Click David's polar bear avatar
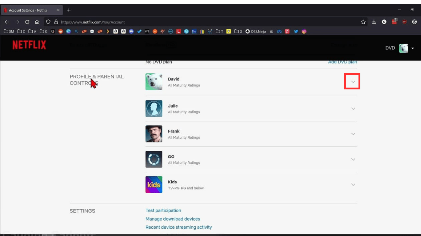Screen dimensions: 421x236 (x=154, y=82)
